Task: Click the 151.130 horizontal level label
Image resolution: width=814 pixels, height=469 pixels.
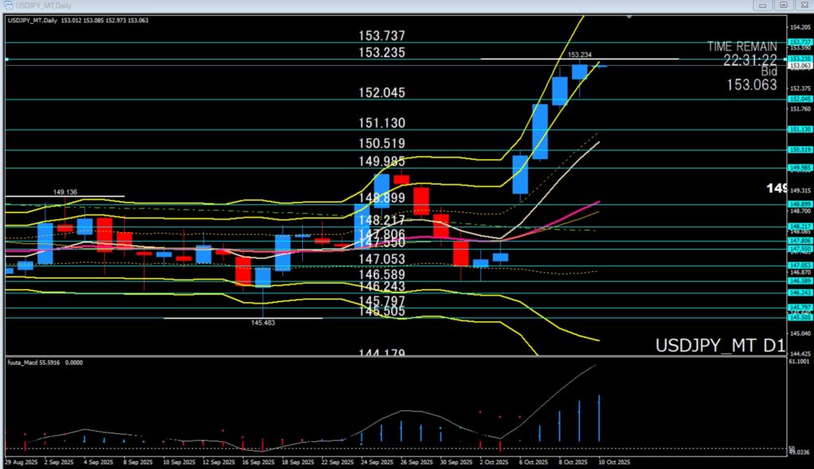Action: point(382,123)
